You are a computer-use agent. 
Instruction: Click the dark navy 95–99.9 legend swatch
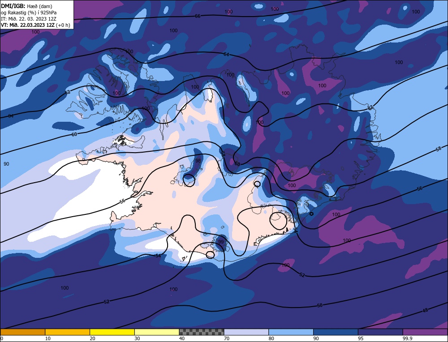[380, 332]
